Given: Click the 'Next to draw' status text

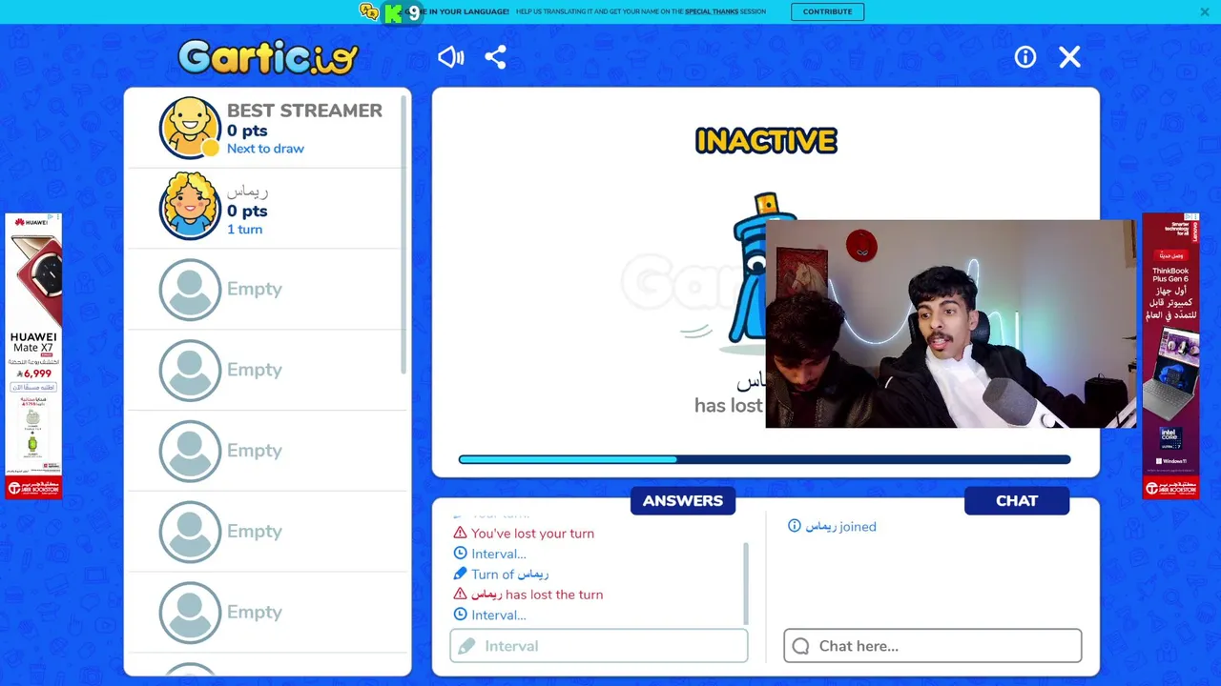Looking at the screenshot, I should pos(265,149).
